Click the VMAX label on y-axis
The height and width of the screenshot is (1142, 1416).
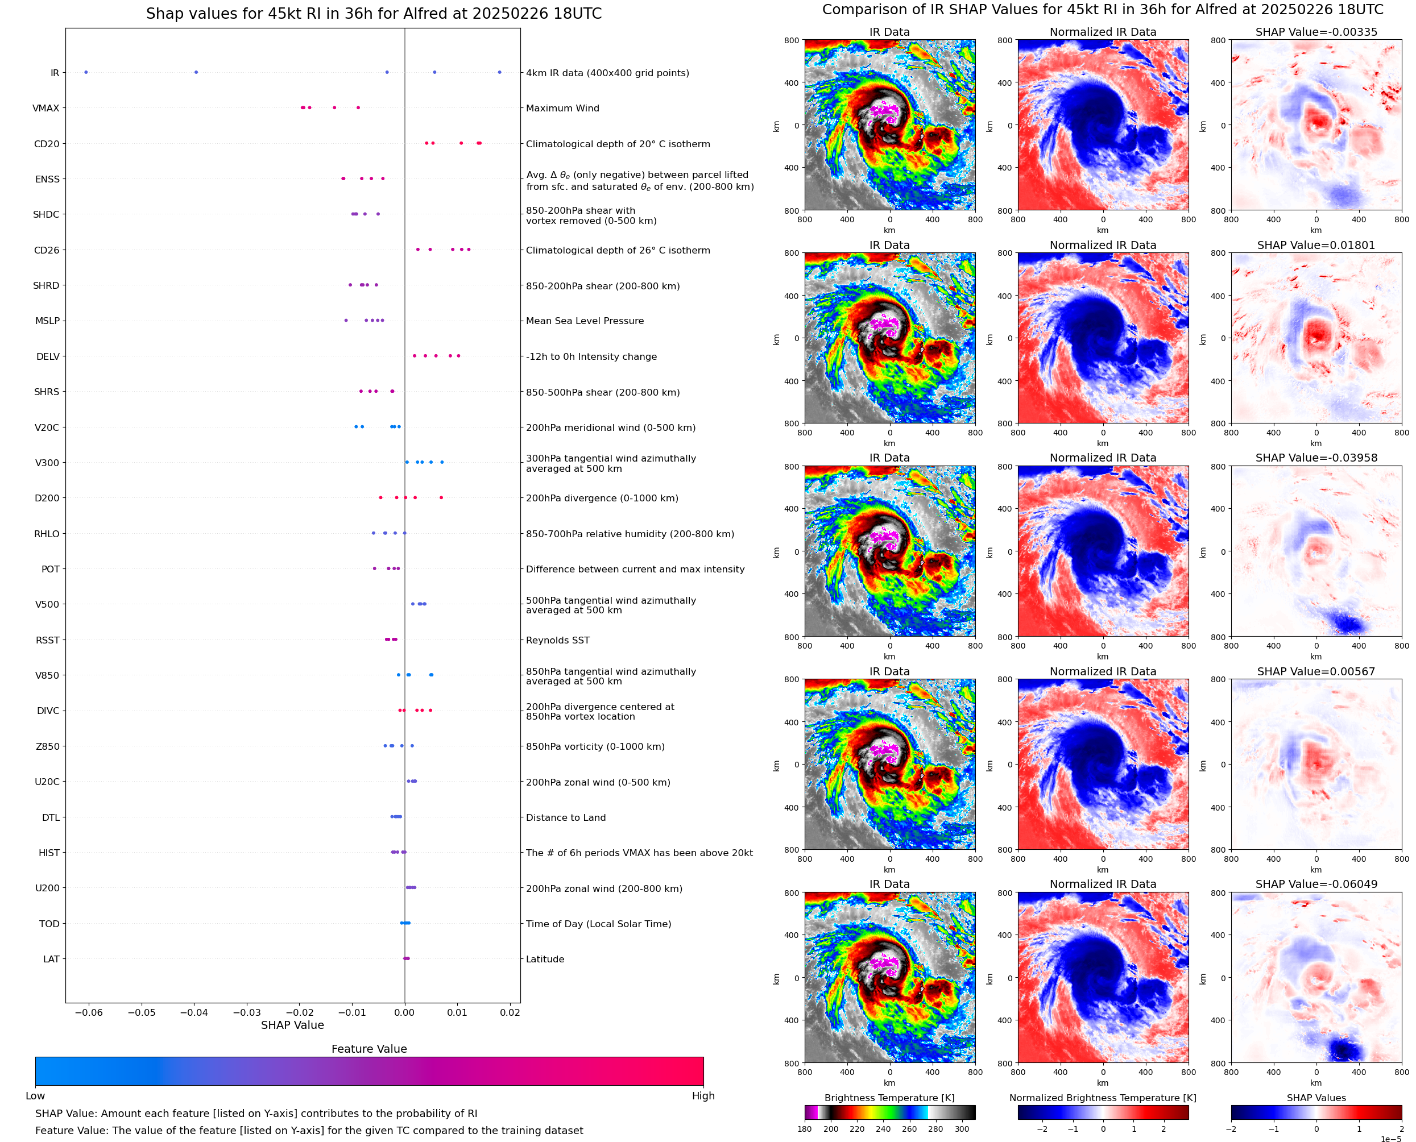46,108
